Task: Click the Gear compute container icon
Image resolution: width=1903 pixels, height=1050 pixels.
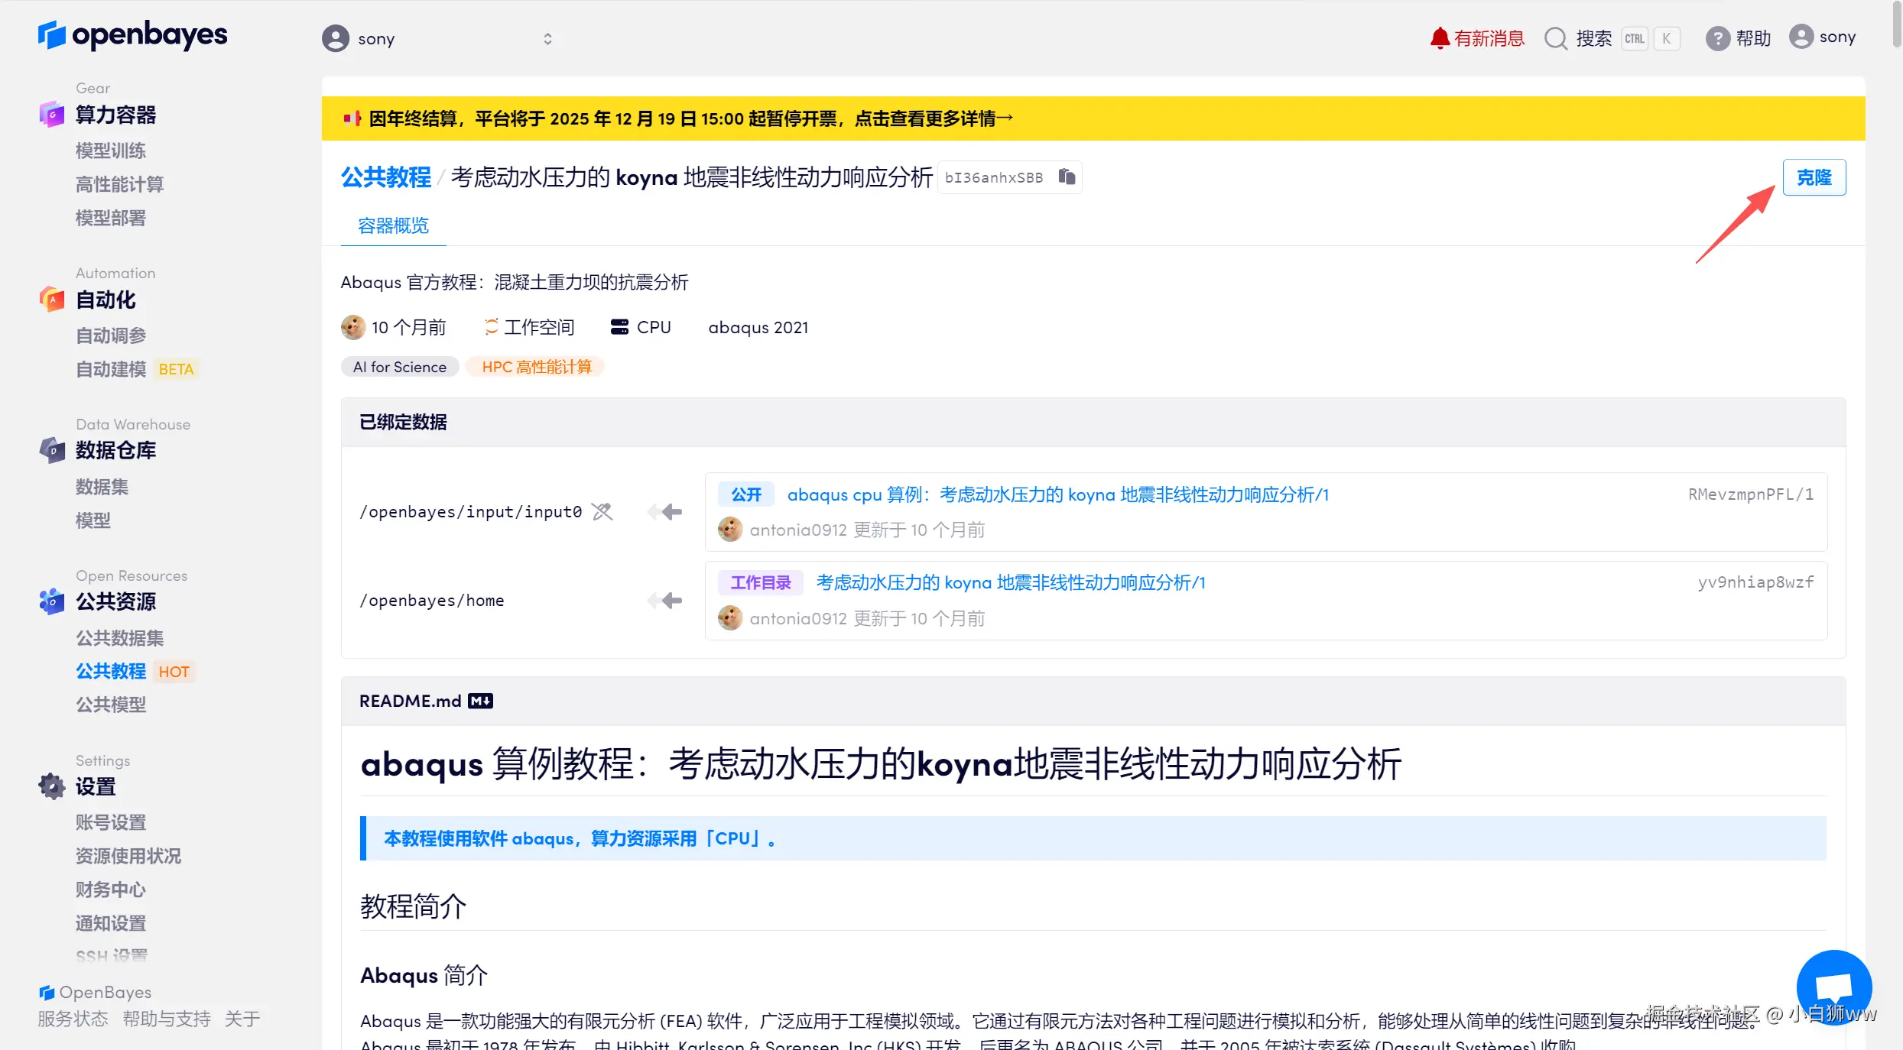Action: tap(52, 115)
